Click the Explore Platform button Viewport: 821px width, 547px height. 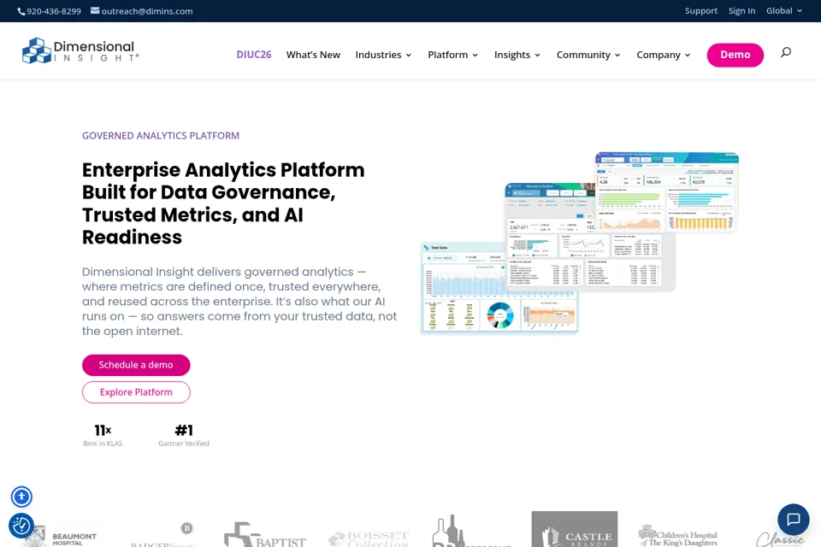[x=136, y=392]
